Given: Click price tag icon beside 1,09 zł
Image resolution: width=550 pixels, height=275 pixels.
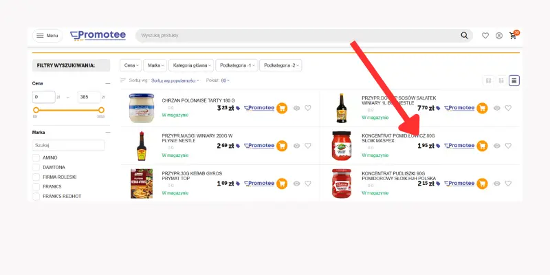Looking at the screenshot, I should tap(238, 184).
